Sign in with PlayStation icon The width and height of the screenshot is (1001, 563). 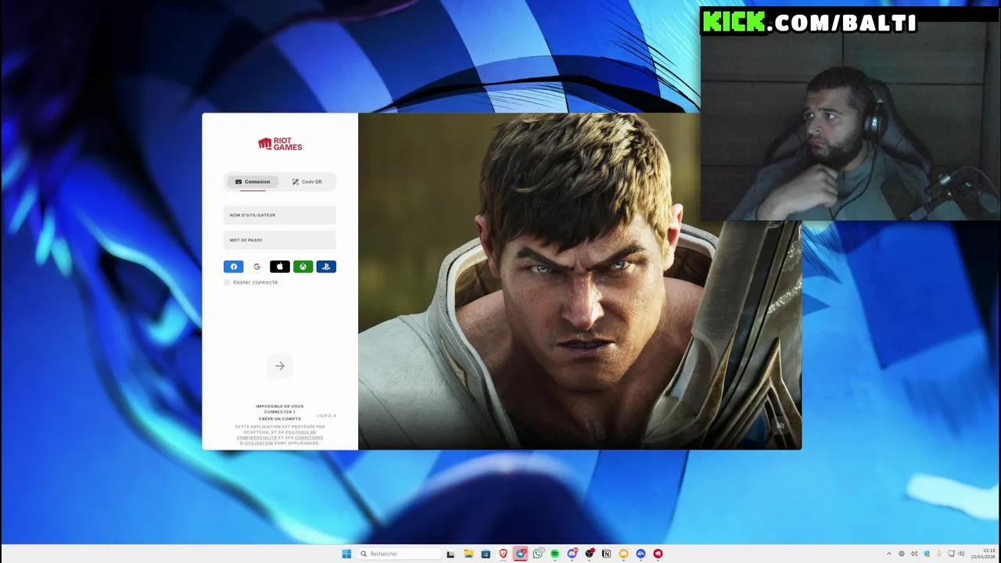point(326,267)
